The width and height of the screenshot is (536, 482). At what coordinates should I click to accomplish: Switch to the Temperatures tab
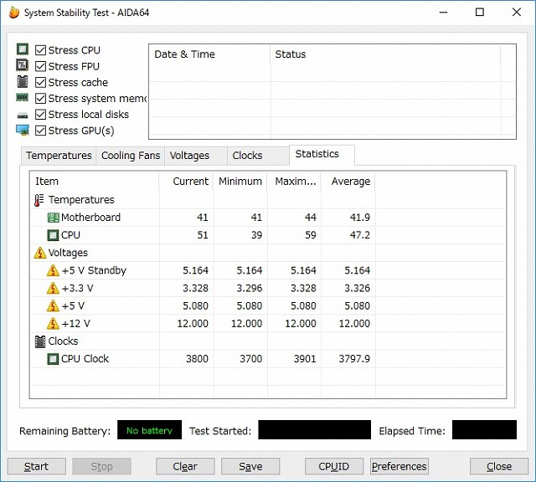(59, 156)
